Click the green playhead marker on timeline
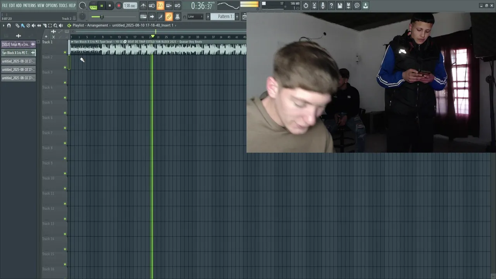 pyautogui.click(x=153, y=36)
